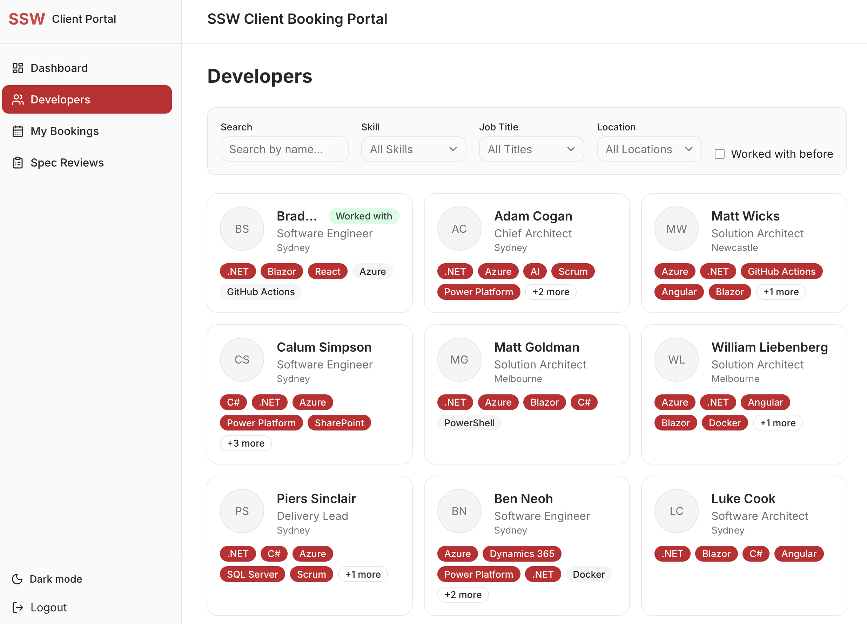Enable the Worked with before filter
Viewport: 867px width, 624px height.
[x=720, y=154]
